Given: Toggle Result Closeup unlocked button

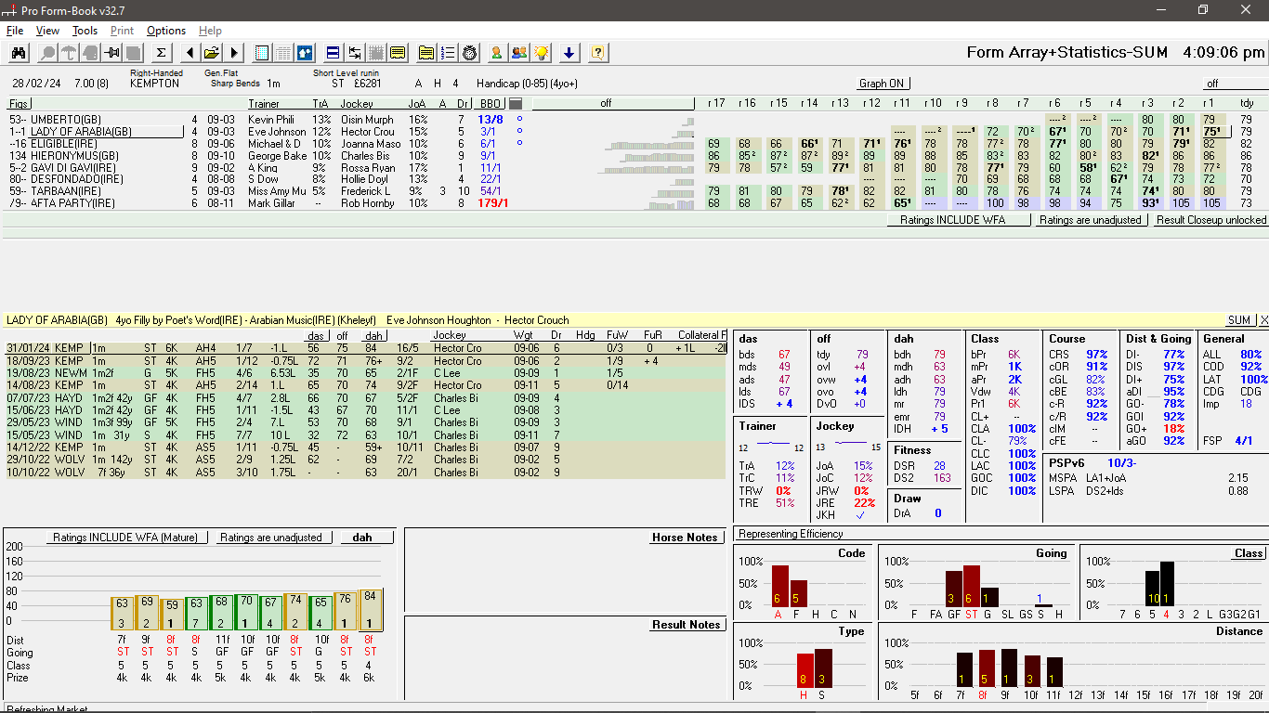Looking at the screenshot, I should (x=1210, y=220).
